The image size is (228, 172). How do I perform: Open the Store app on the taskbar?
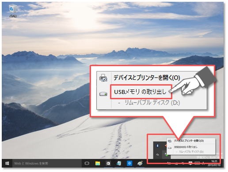coord(108,164)
